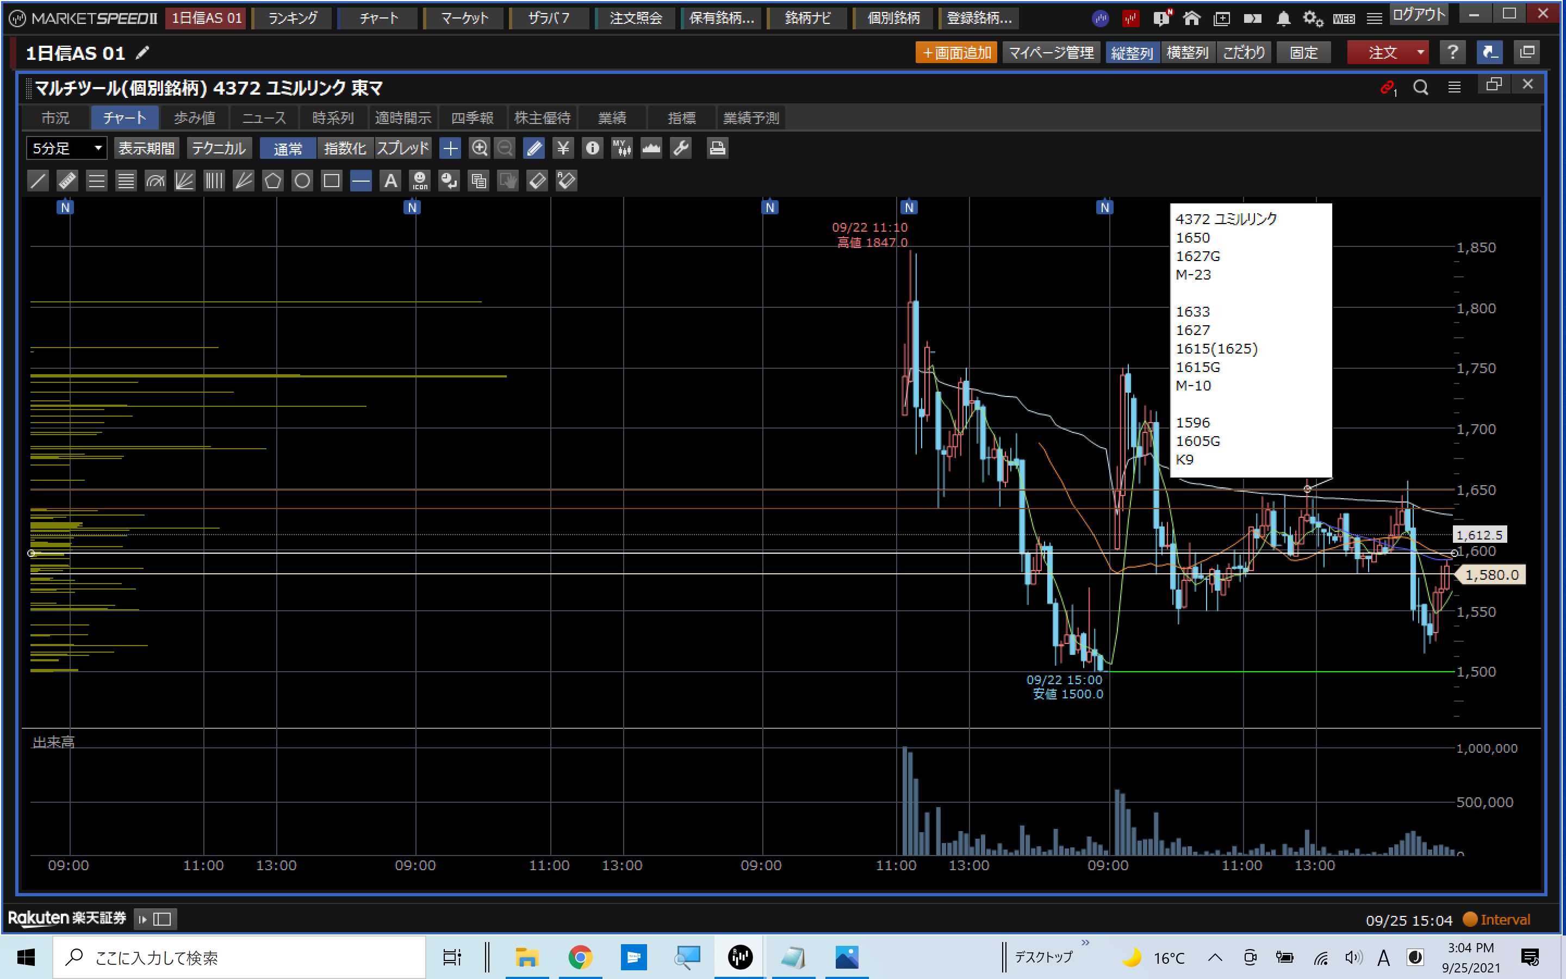Open the multitool panel hamburger menu
The image size is (1566, 979).
tap(1454, 87)
